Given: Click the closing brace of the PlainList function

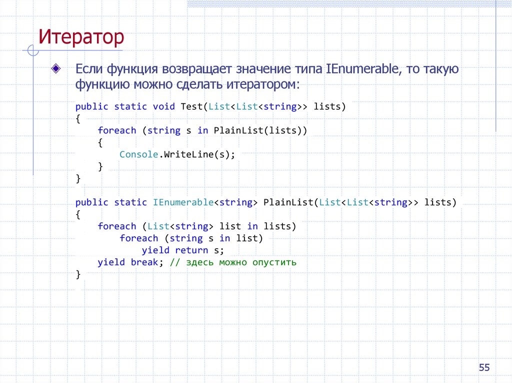Looking at the screenshot, I should click(78, 274).
